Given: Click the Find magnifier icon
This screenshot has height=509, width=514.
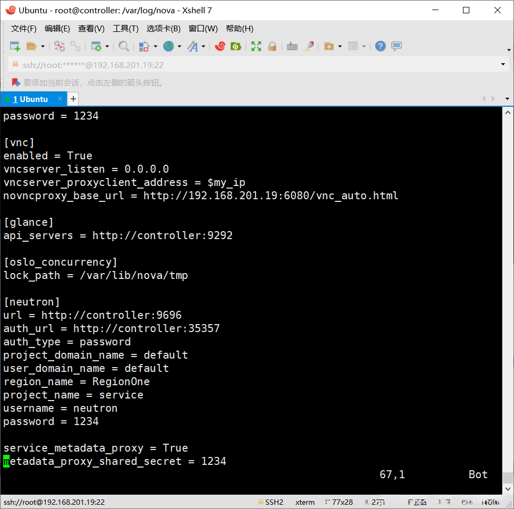Looking at the screenshot, I should [x=123, y=46].
